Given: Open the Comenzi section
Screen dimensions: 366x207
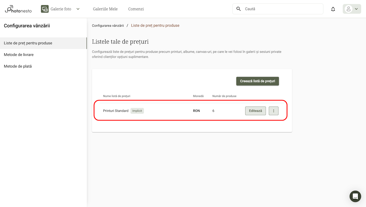Looking at the screenshot, I should pos(136,9).
